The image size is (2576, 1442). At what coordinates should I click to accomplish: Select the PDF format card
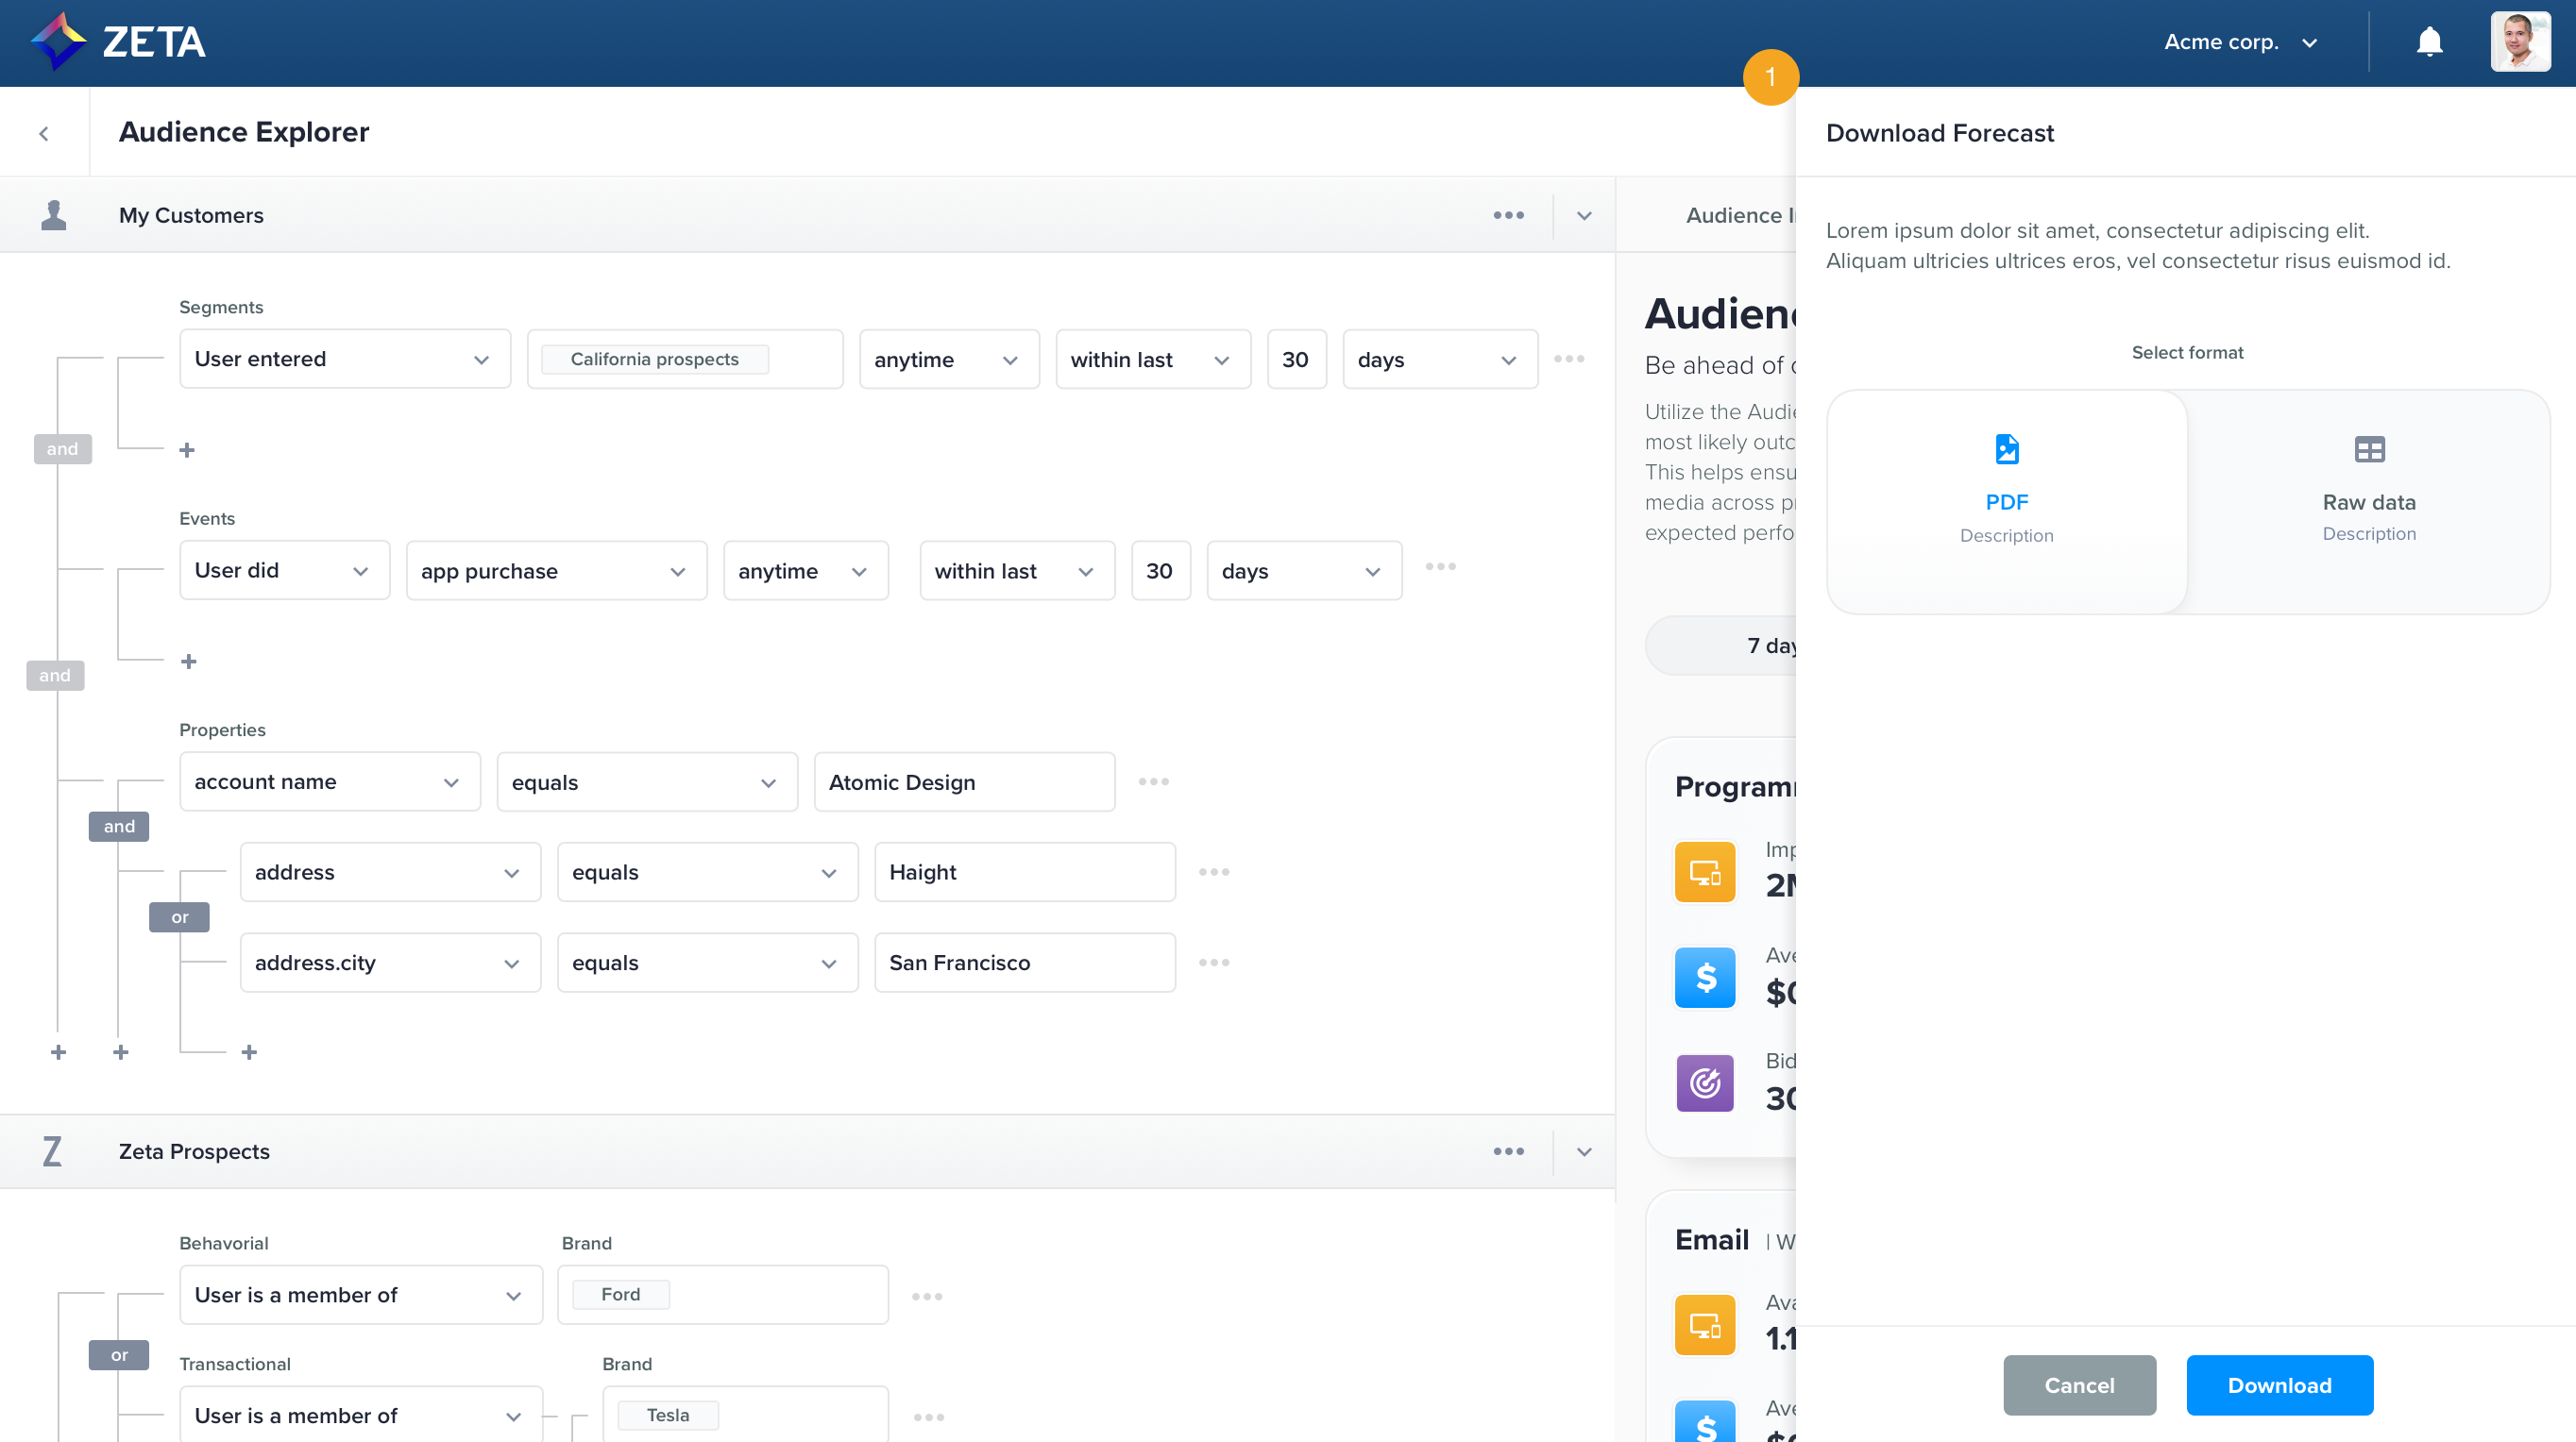(2006, 502)
